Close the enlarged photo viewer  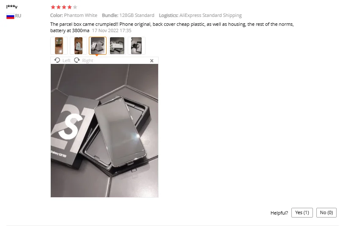152,61
